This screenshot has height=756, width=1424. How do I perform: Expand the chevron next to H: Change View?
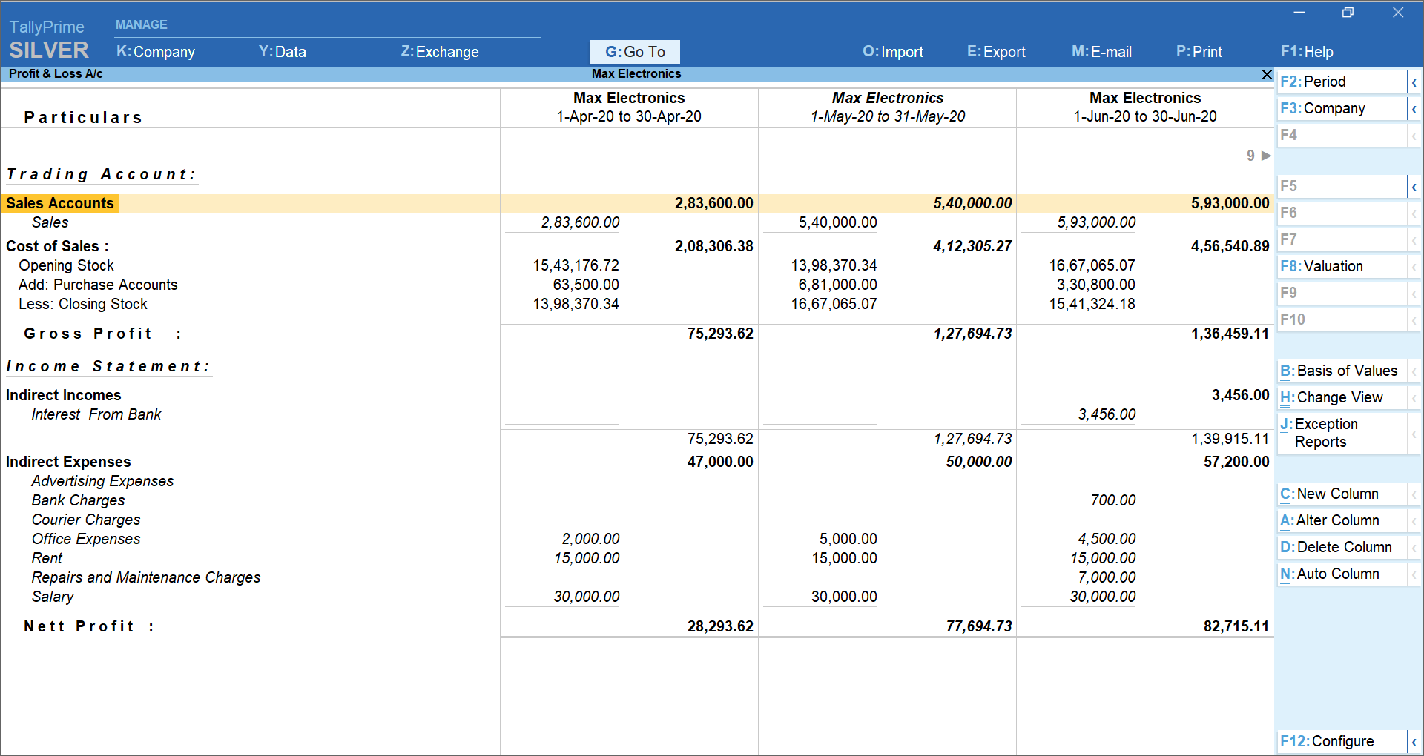pyautogui.click(x=1415, y=397)
